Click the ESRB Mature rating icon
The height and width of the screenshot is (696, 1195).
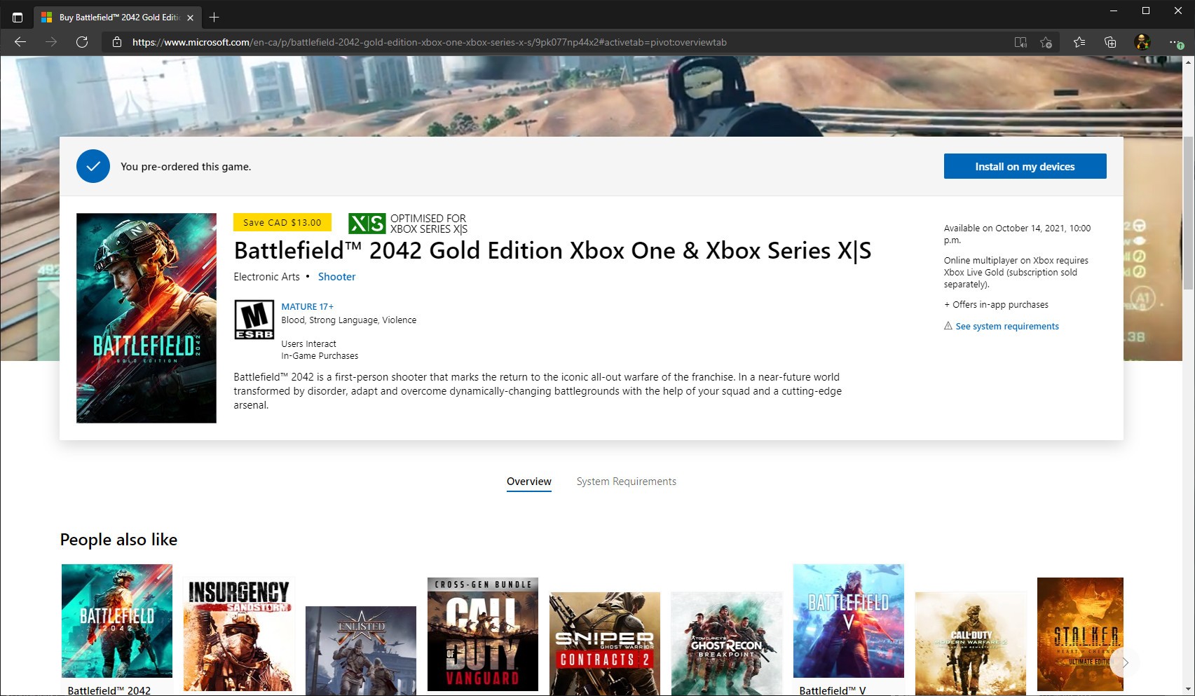[x=254, y=320]
